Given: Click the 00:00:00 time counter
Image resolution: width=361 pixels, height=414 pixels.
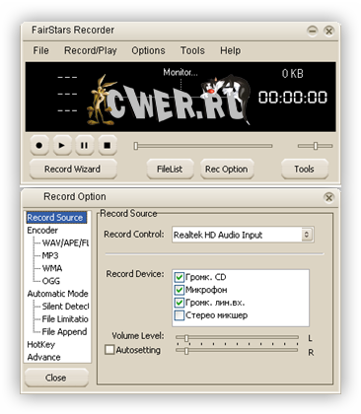Looking at the screenshot, I should coord(293,98).
